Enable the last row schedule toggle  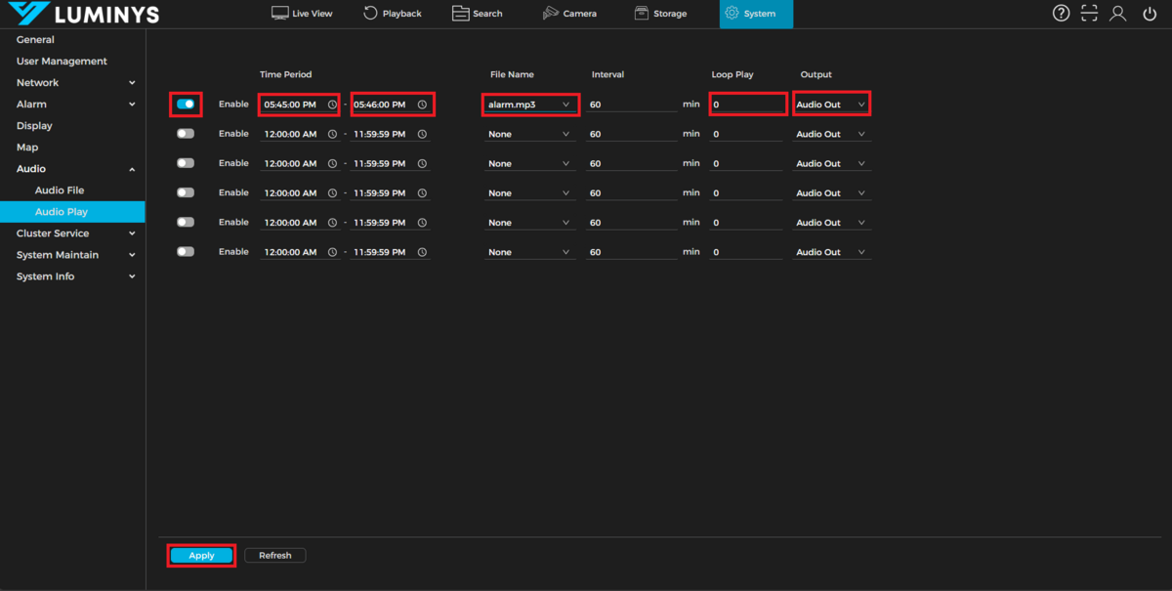(186, 252)
